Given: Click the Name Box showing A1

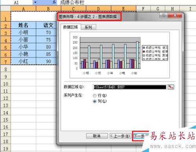Looking at the screenshot, I should (16, 2).
